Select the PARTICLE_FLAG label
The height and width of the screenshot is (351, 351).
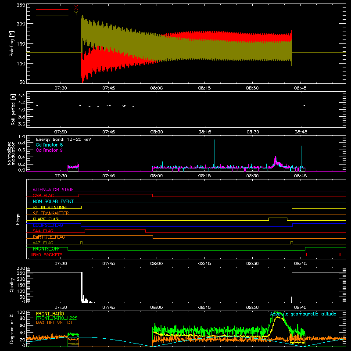[x=49, y=237]
